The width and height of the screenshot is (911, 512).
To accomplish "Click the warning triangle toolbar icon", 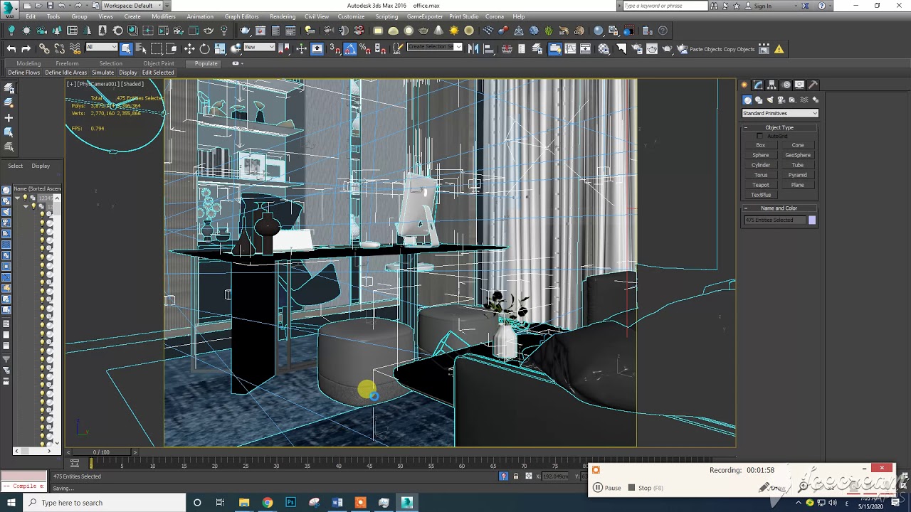I will coord(779,49).
